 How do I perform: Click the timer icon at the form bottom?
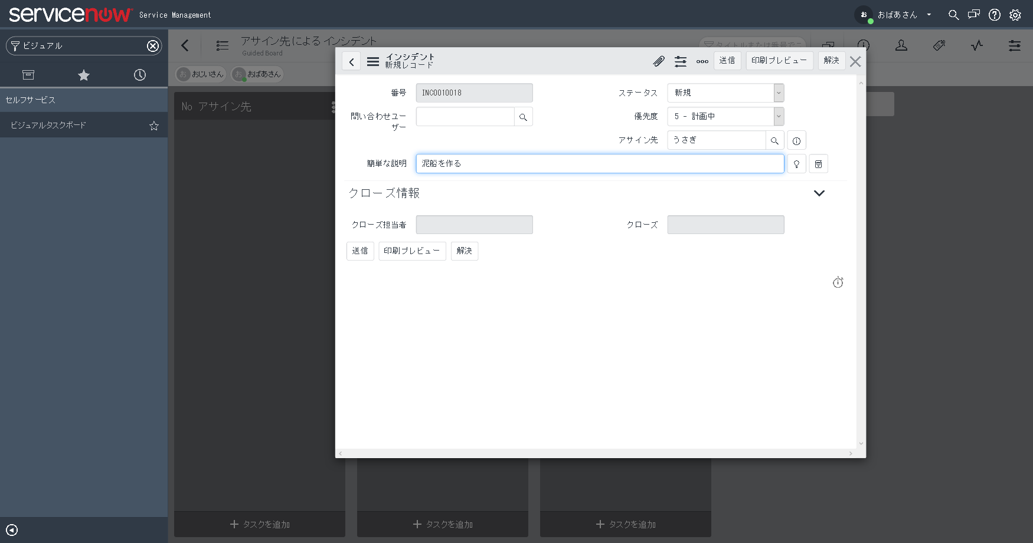(838, 282)
